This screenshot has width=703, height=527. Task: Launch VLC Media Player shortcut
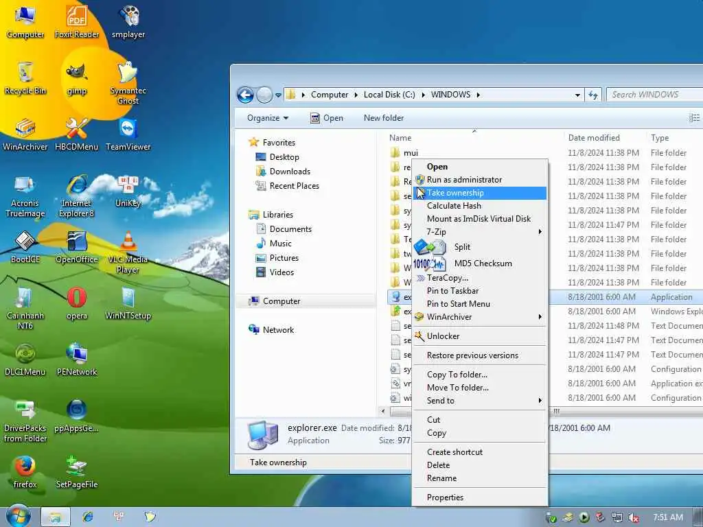click(x=128, y=251)
